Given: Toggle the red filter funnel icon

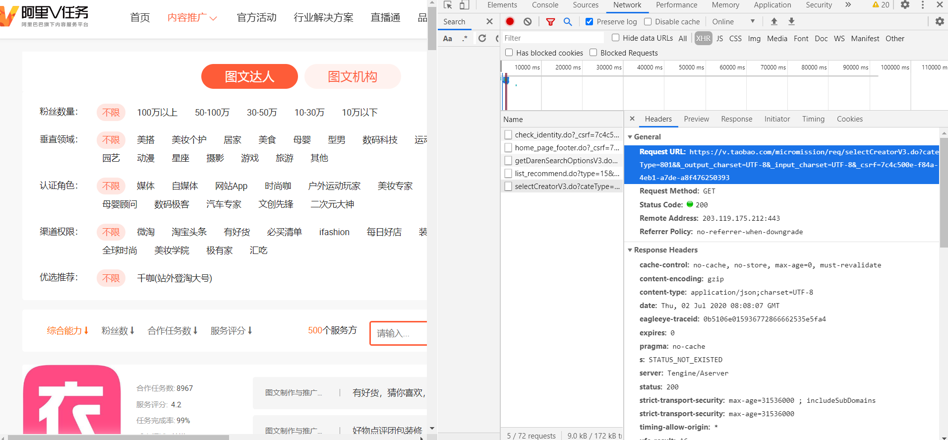Looking at the screenshot, I should 550,21.
